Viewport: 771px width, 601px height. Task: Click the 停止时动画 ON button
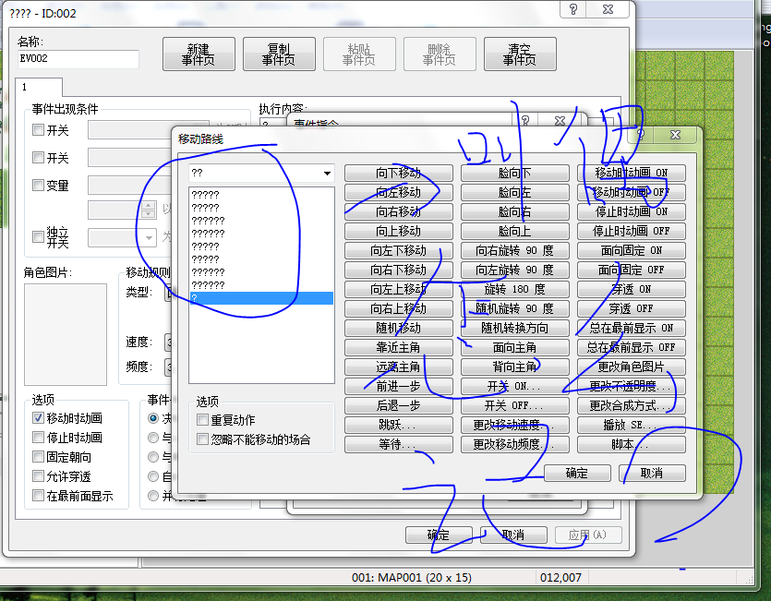tap(632, 212)
